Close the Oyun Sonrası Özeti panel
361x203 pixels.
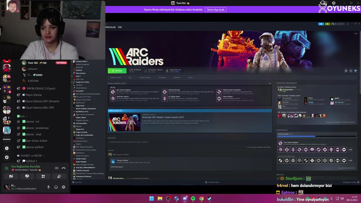point(270,83)
